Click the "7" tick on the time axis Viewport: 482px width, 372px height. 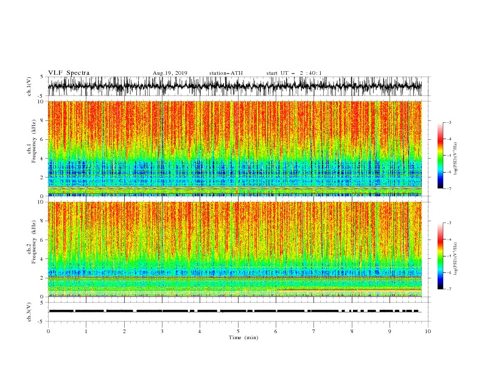pyautogui.click(x=314, y=331)
